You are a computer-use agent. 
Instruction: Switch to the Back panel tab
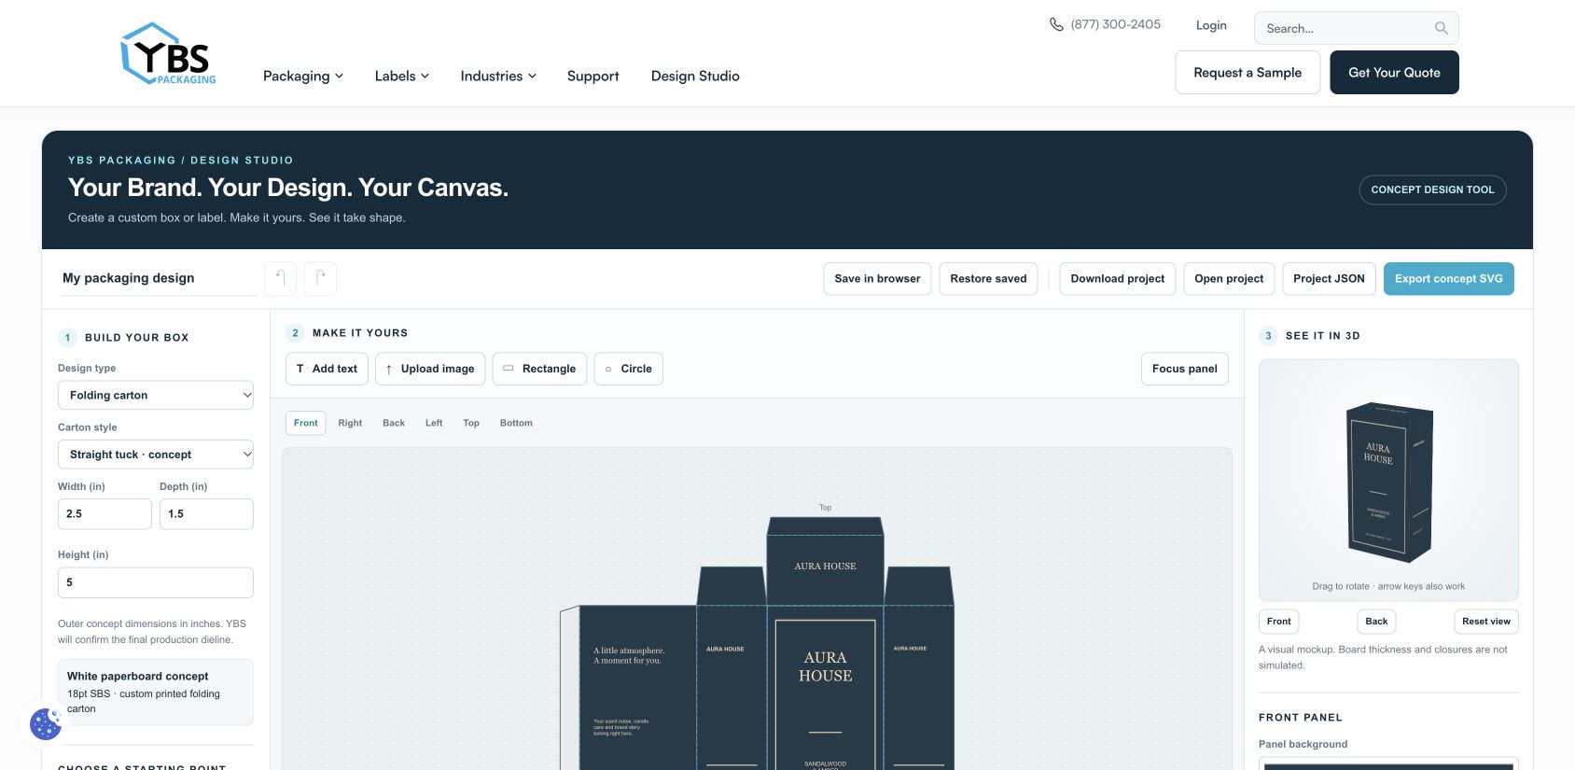[394, 423]
